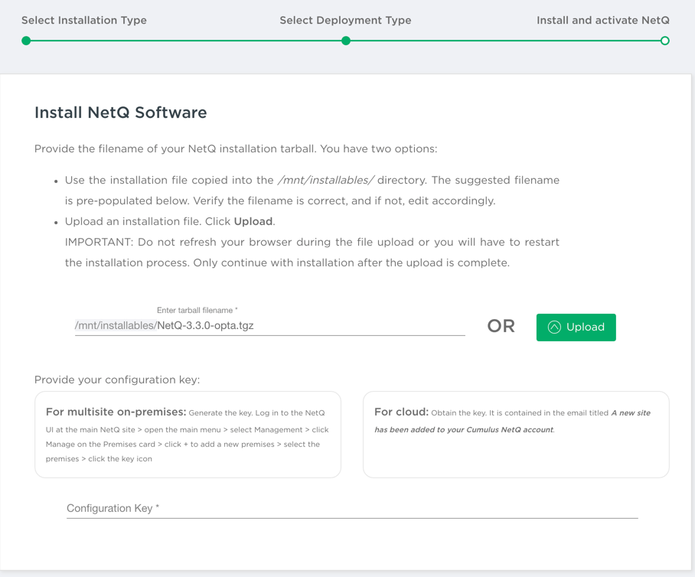Click the middle green step dot
This screenshot has width=695, height=577.
pos(346,41)
